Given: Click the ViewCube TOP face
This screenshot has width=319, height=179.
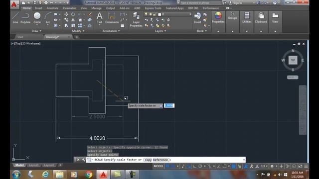Looking at the screenshot, I should point(293,60).
